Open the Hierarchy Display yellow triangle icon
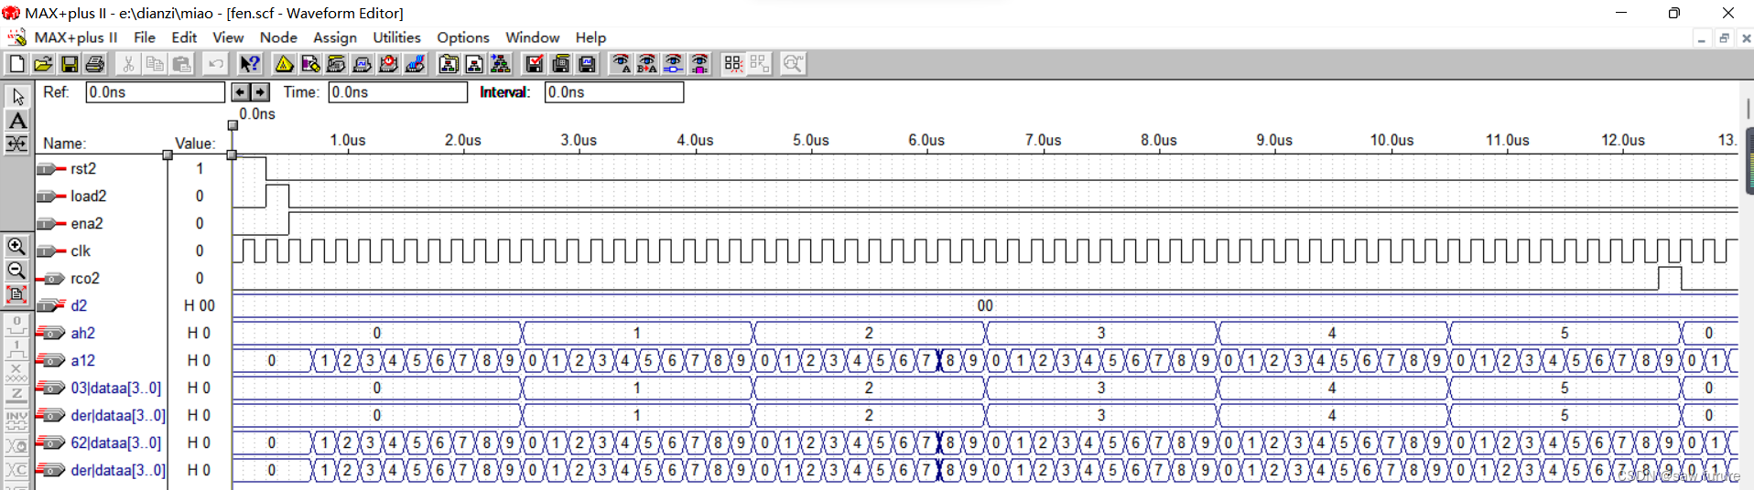Image resolution: width=1754 pixels, height=490 pixels. [284, 64]
